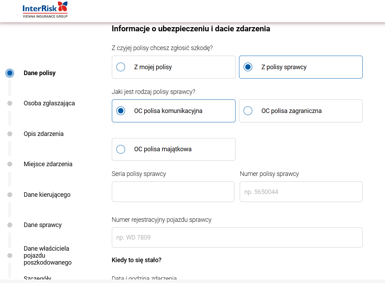This screenshot has height=283, width=385.
Task: Click the Numer polisy sprawcy field
Action: 300,192
